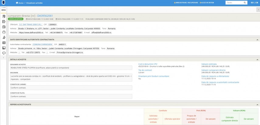Collapse the Date Identificare Autoritate Contractanta section
260x125 pixels.
(x=257, y=40)
